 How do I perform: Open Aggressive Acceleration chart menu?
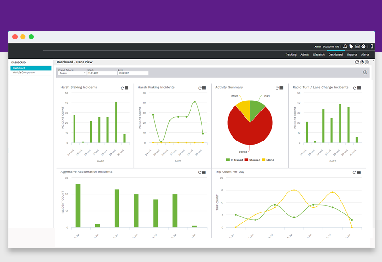[204, 172]
